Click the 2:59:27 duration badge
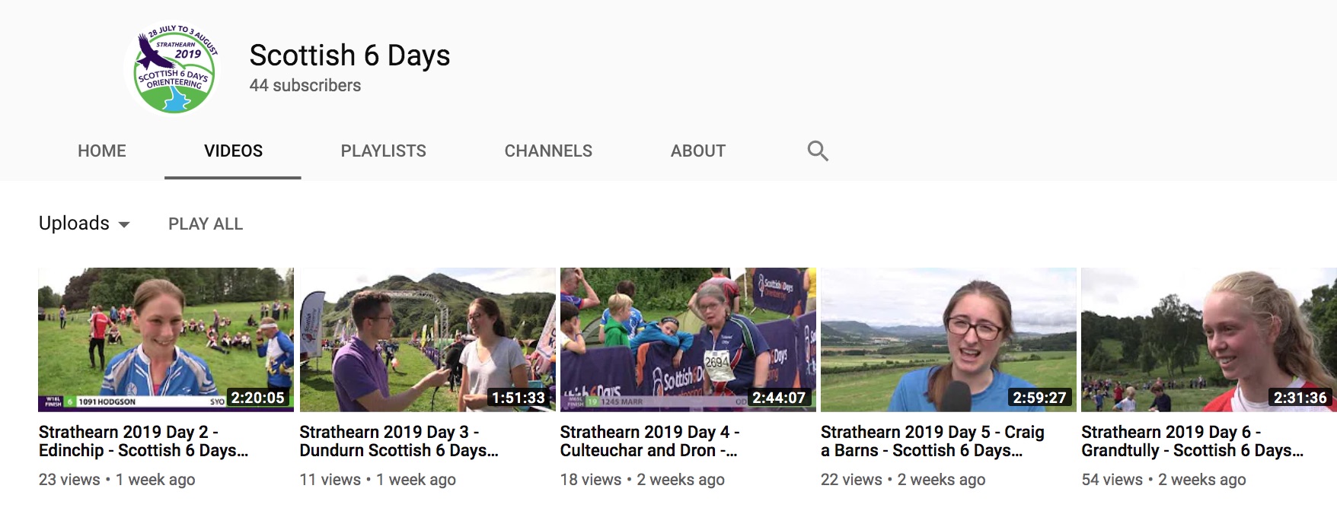This screenshot has height=514, width=1337. pos(1039,398)
